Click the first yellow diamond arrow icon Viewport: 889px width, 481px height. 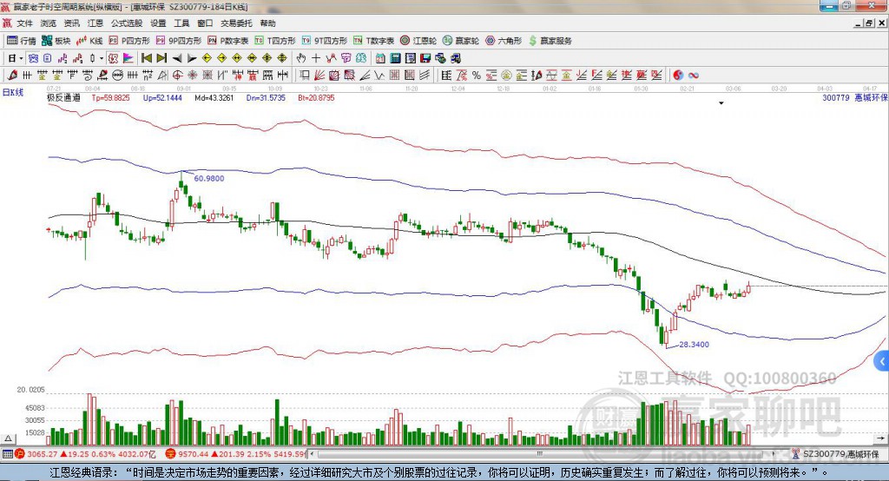(x=207, y=58)
